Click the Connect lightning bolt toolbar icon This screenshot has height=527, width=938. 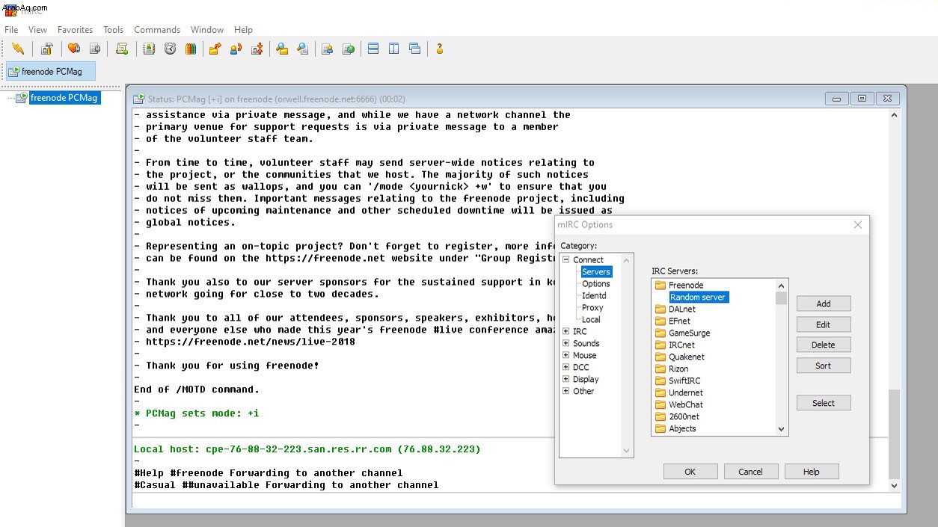pos(18,49)
